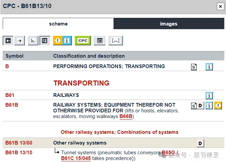Select the scheme tab
This screenshot has width=226, height=164.
coord(58,24)
